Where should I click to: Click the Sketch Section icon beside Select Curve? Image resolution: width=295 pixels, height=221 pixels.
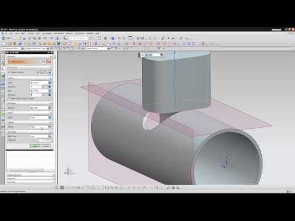(44, 61)
